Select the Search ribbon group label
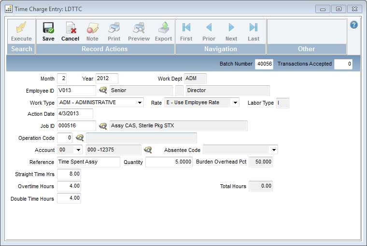 (22, 49)
